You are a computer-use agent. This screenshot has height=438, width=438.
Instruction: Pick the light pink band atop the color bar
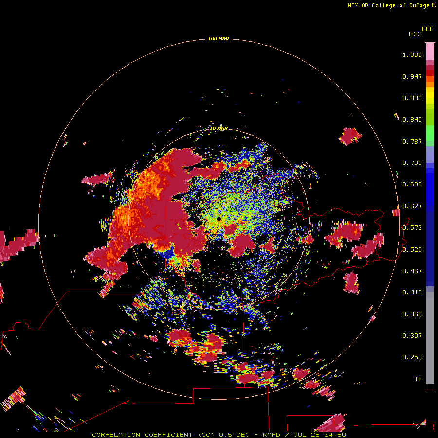[x=430, y=52]
